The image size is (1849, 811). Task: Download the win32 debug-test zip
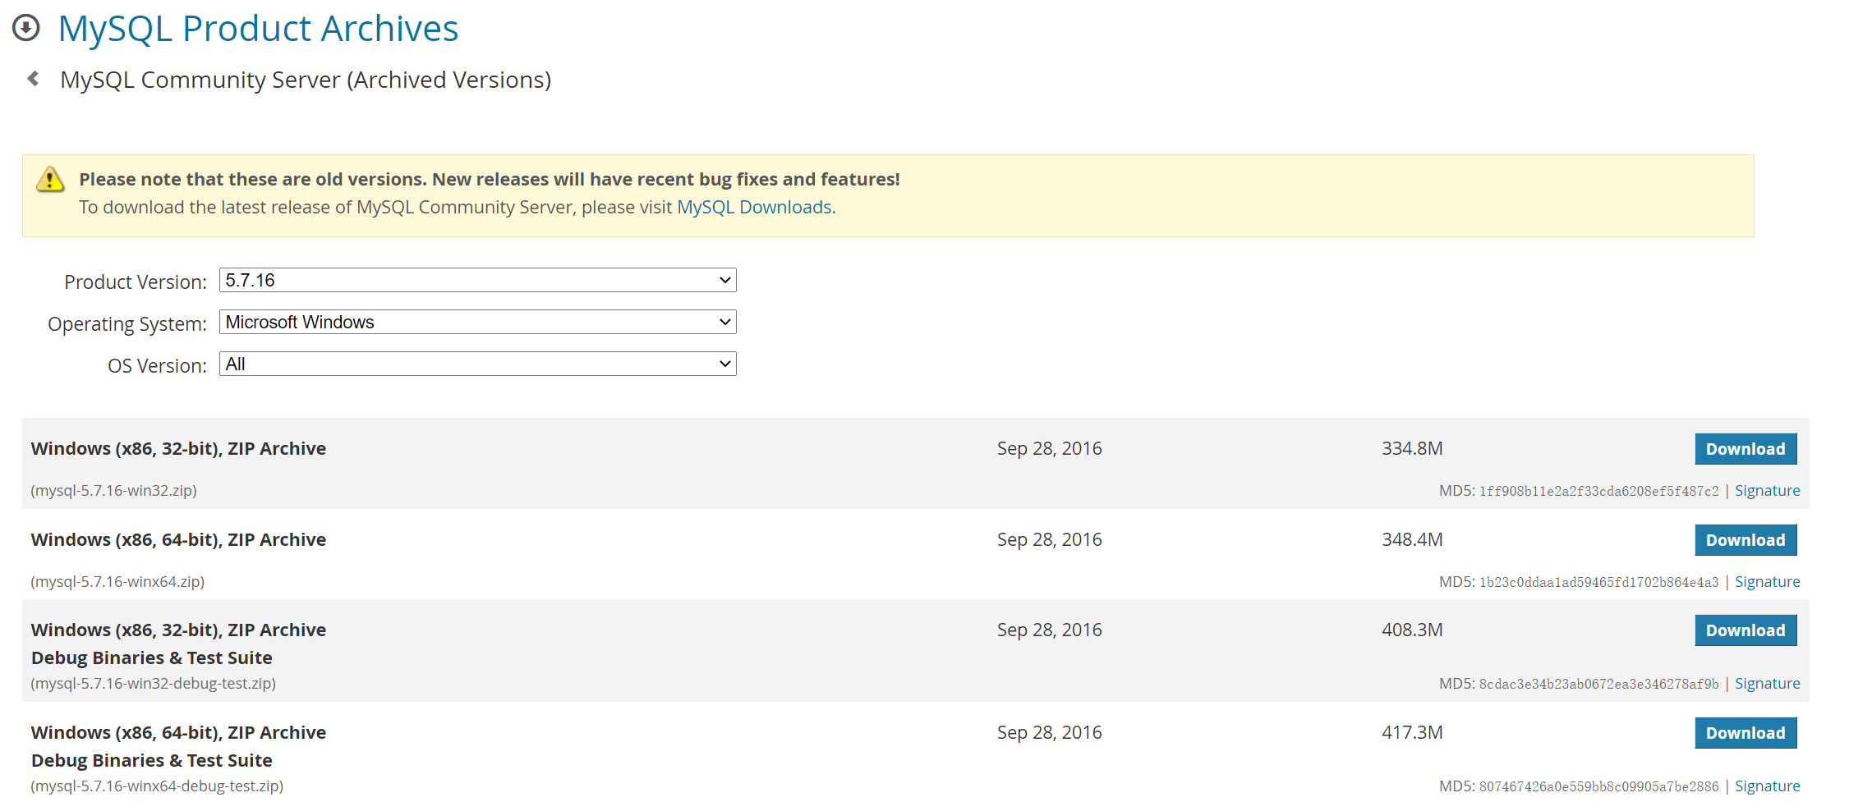[x=1746, y=630]
